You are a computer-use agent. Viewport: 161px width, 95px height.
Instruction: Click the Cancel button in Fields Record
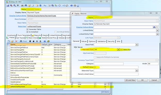point(154,80)
